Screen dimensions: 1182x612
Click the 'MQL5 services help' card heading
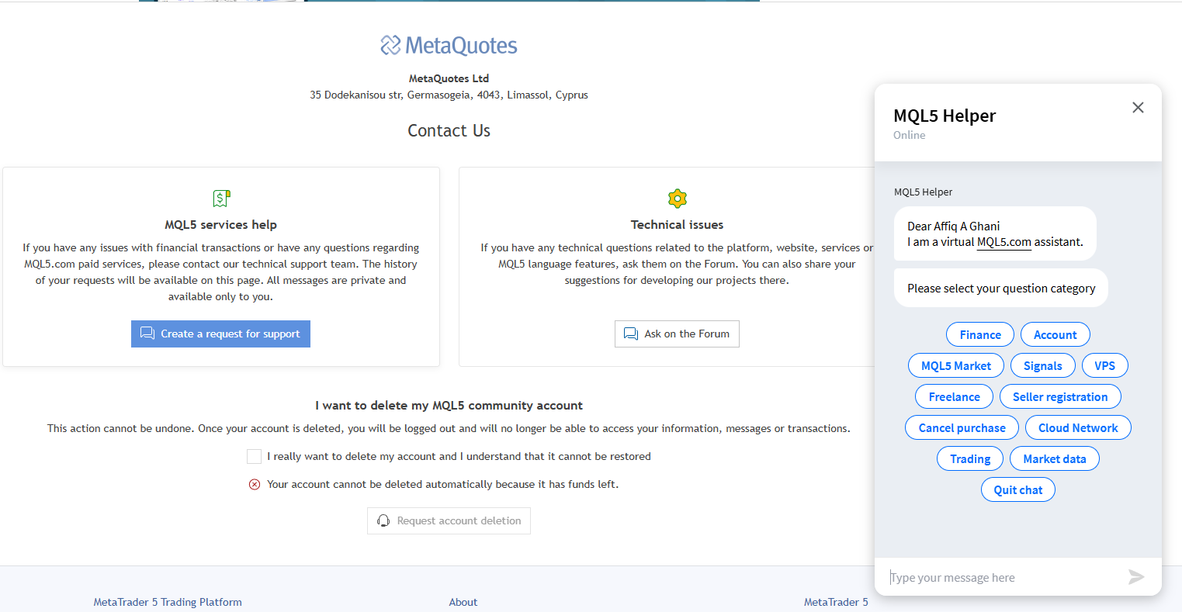[x=220, y=224]
